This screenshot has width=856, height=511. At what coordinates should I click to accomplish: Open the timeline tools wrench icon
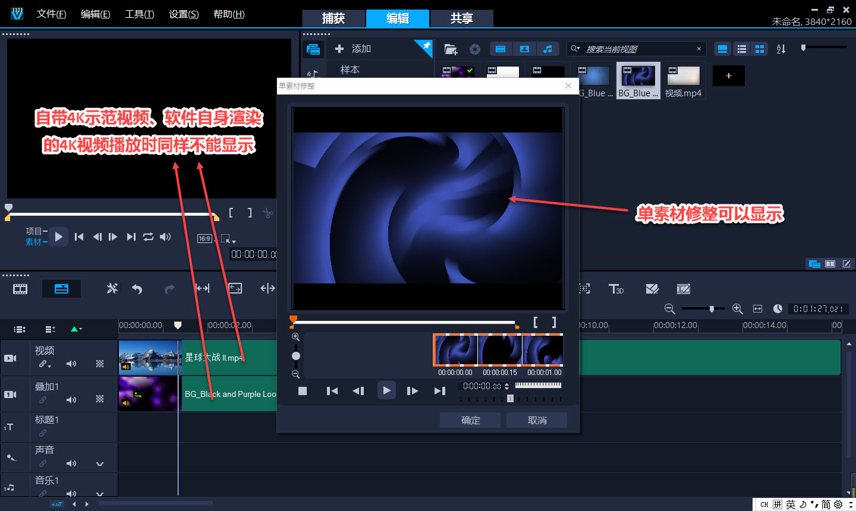tap(112, 289)
